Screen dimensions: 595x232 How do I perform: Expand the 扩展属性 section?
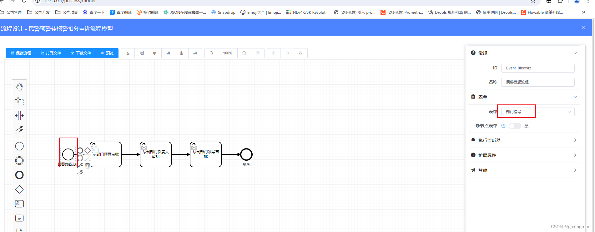click(524, 155)
